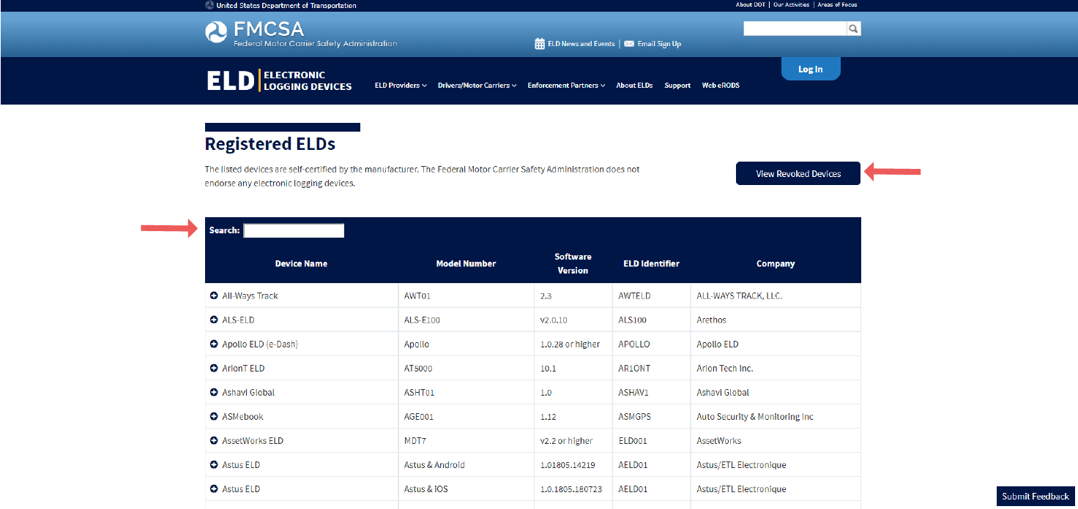Expand the Ashavi Global row plus icon
This screenshot has width=1078, height=509.
(214, 392)
